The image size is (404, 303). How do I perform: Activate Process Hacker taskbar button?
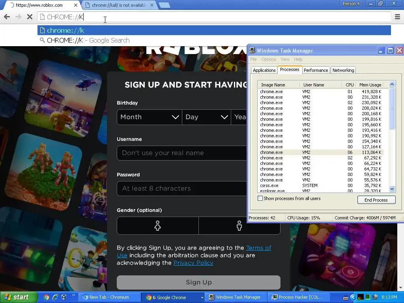(x=299, y=297)
